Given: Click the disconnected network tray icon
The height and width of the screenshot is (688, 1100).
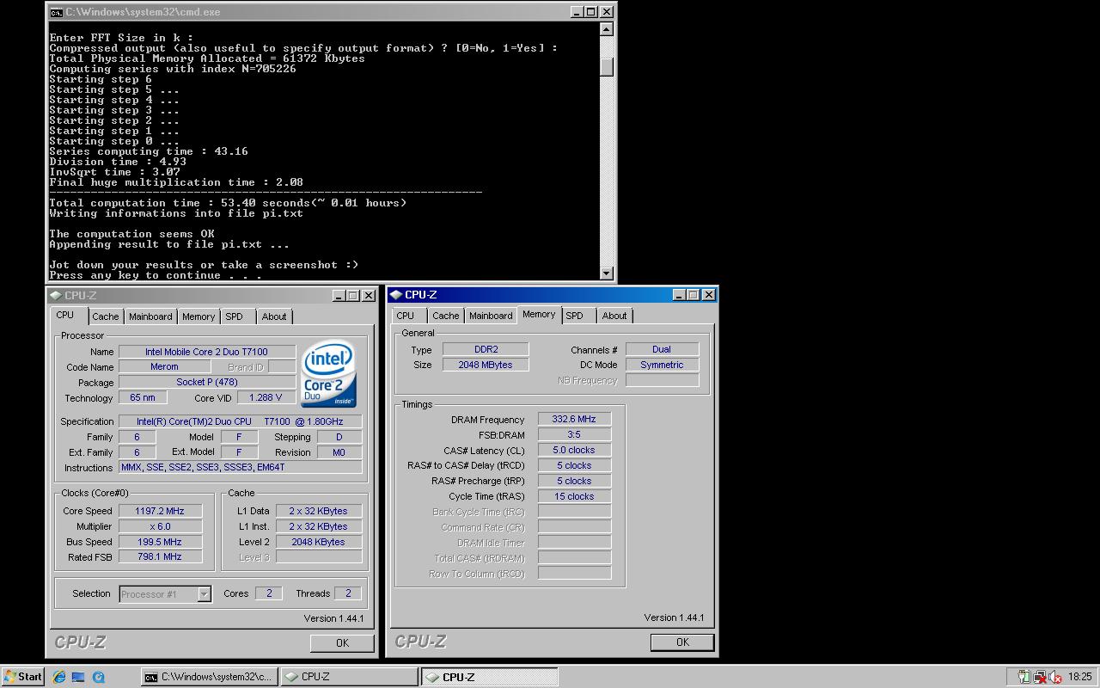Looking at the screenshot, I should tap(1040, 677).
